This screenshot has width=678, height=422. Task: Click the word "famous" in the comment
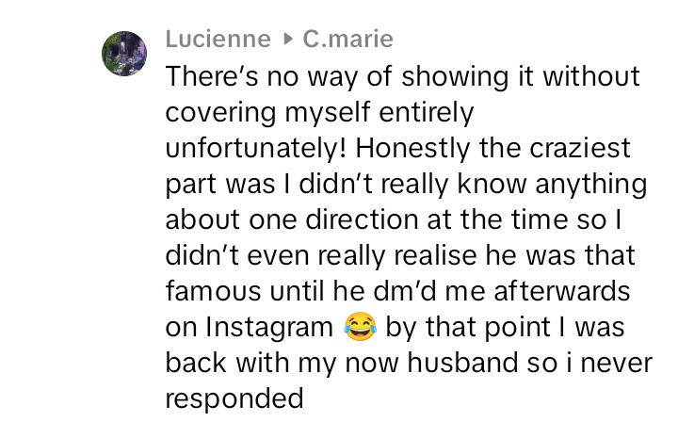(x=213, y=291)
